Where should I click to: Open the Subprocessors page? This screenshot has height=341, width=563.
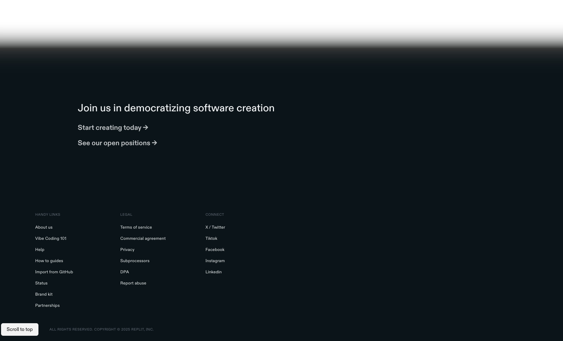click(x=135, y=261)
